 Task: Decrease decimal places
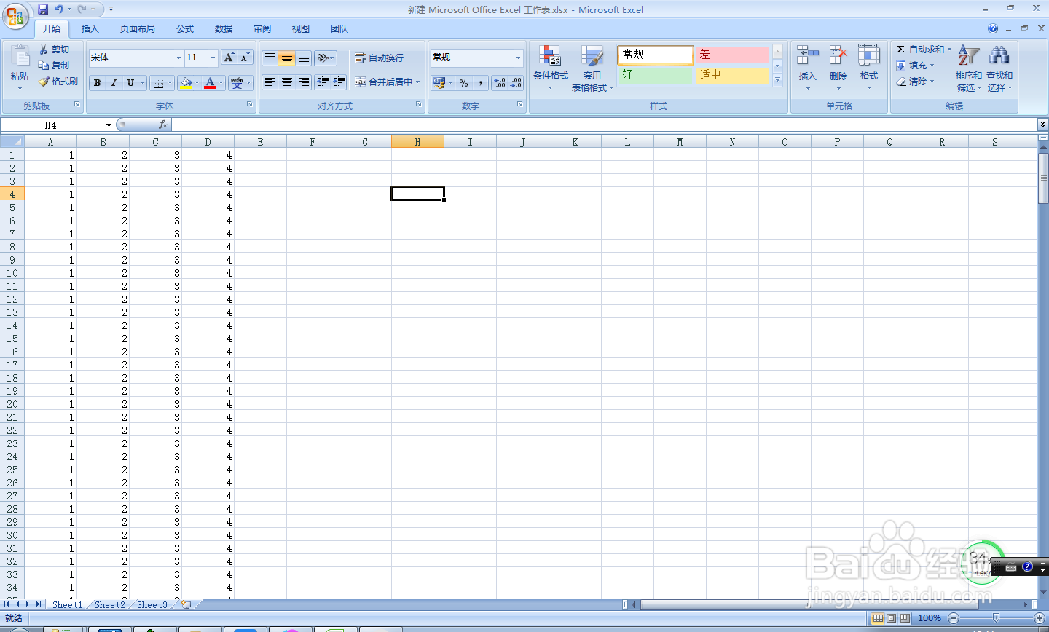pos(516,83)
